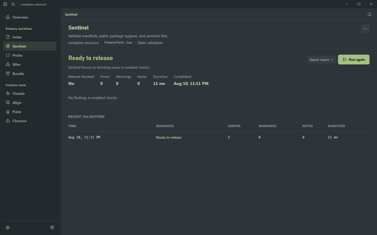
Task: Click the Ready to release heading
Action: [91, 58]
